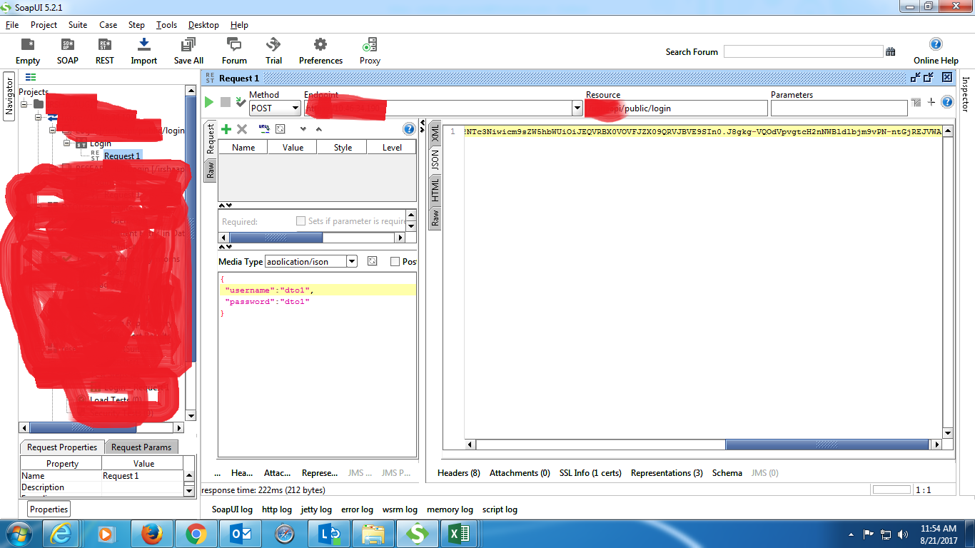This screenshot has width=975, height=548.
Task: Open the Method POST dropdown
Action: click(x=294, y=108)
